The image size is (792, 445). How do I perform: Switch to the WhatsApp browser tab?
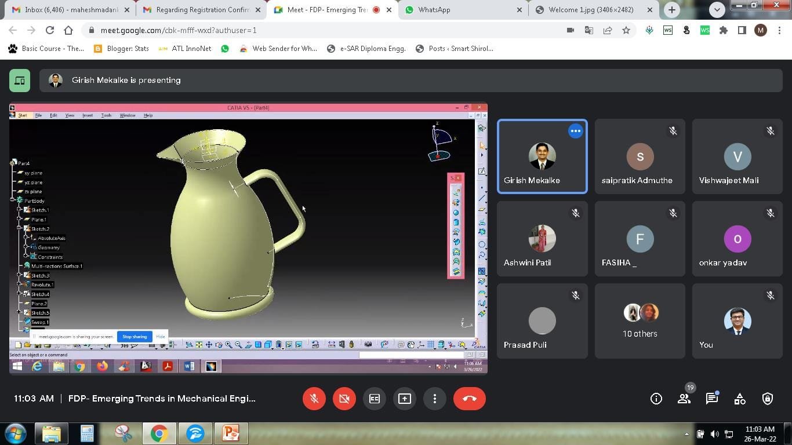click(x=458, y=10)
